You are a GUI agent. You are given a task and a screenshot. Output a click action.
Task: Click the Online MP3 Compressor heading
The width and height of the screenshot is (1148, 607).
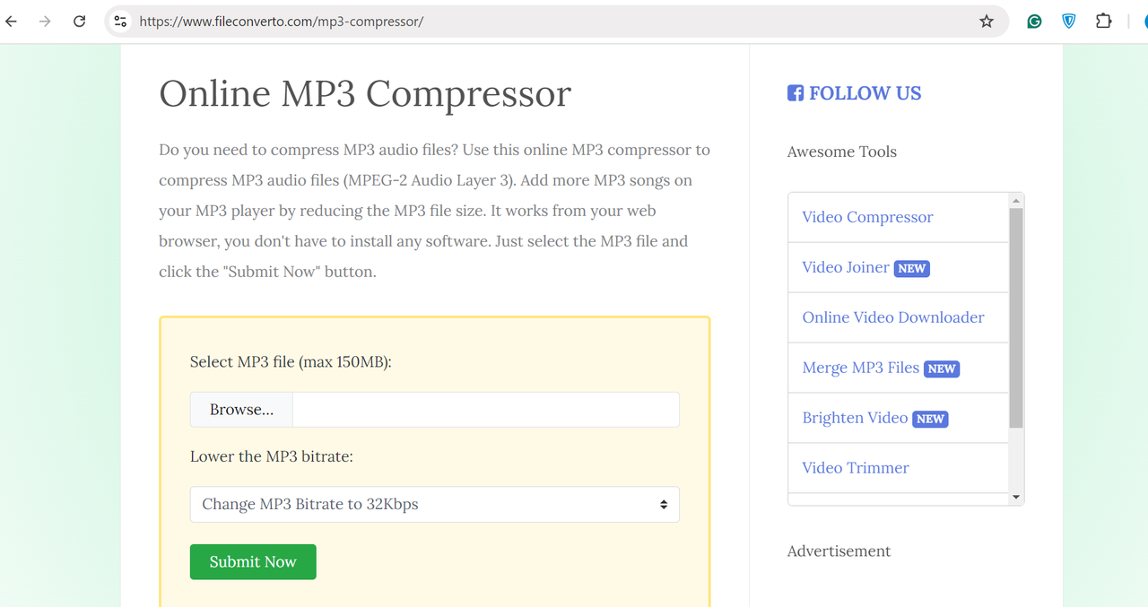click(365, 93)
